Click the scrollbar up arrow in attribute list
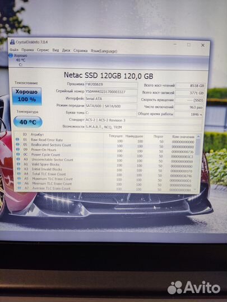Image resolution: width=227 pixels, height=302 pixels. click(x=198, y=136)
